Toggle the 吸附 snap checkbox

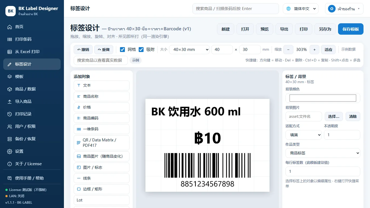(141, 50)
